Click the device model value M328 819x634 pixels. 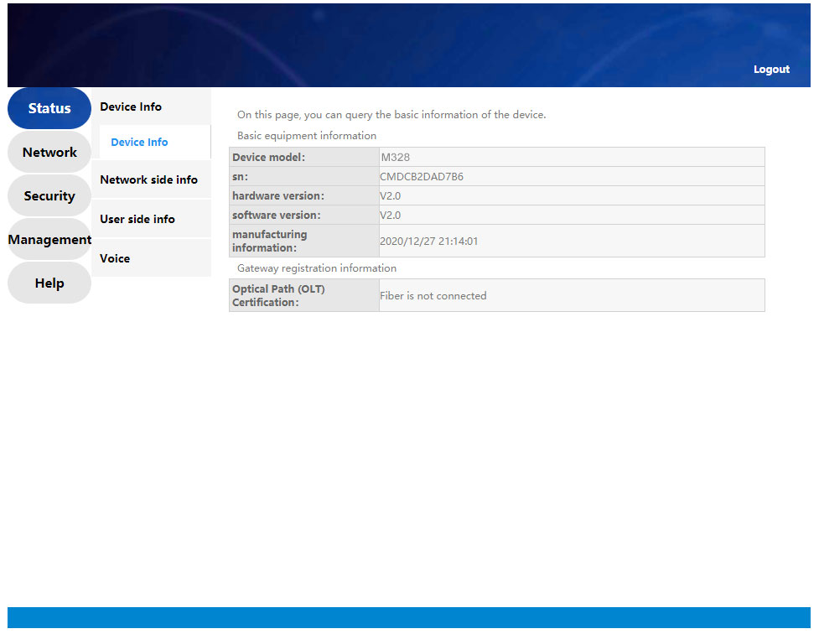click(x=395, y=157)
